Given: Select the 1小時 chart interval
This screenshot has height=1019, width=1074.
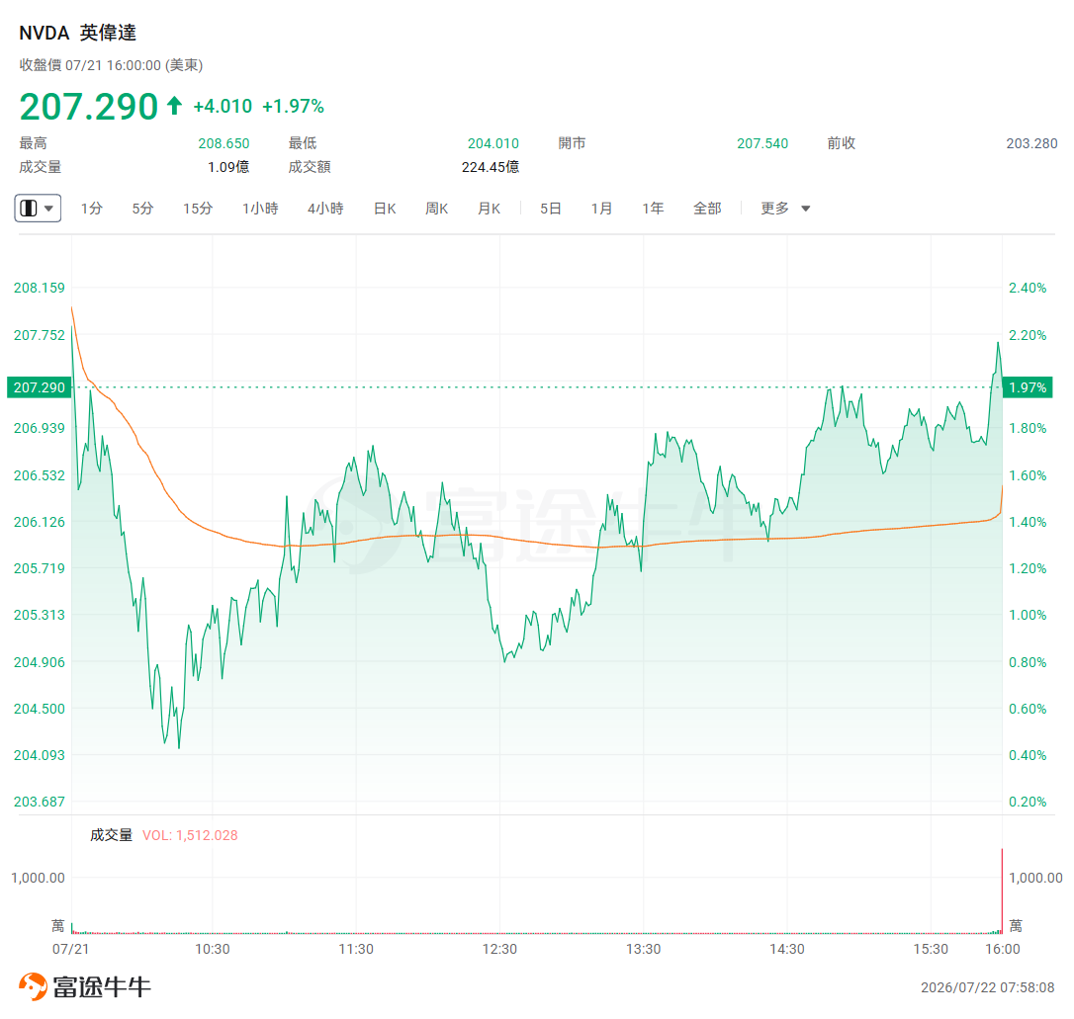Looking at the screenshot, I should pyautogui.click(x=259, y=208).
